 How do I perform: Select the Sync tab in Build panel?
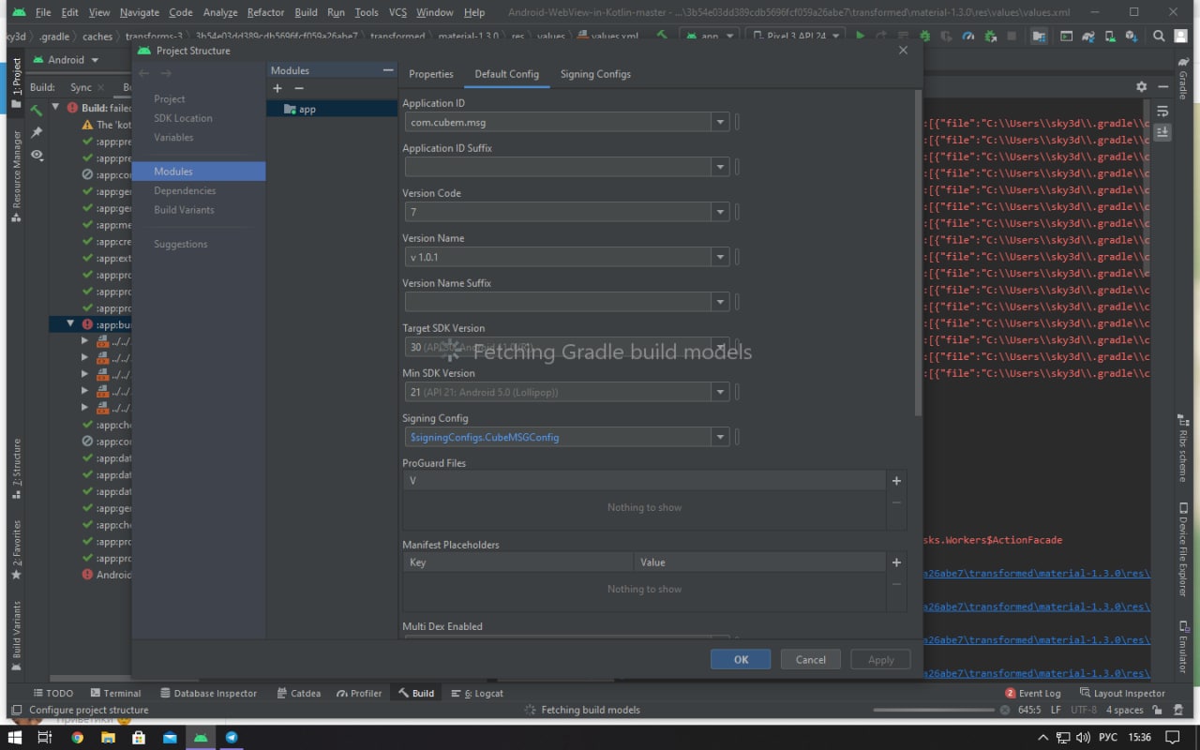pyautogui.click(x=82, y=87)
